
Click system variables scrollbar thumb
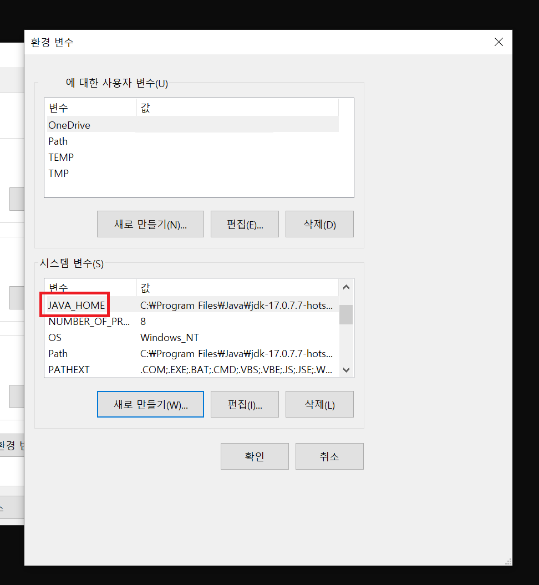coord(346,314)
